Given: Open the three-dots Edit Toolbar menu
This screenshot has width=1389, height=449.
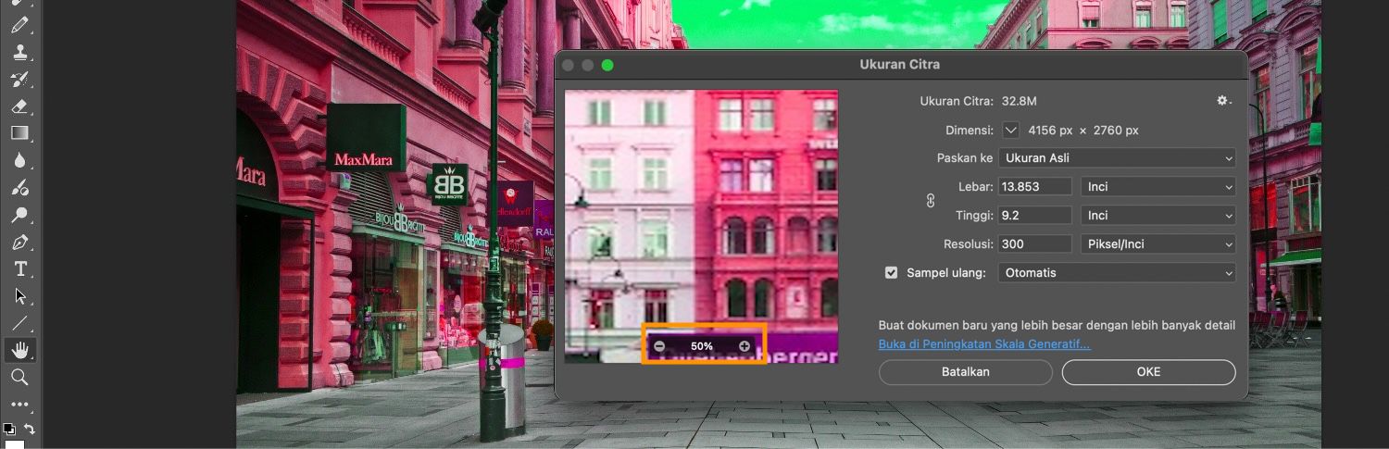Looking at the screenshot, I should [x=19, y=405].
